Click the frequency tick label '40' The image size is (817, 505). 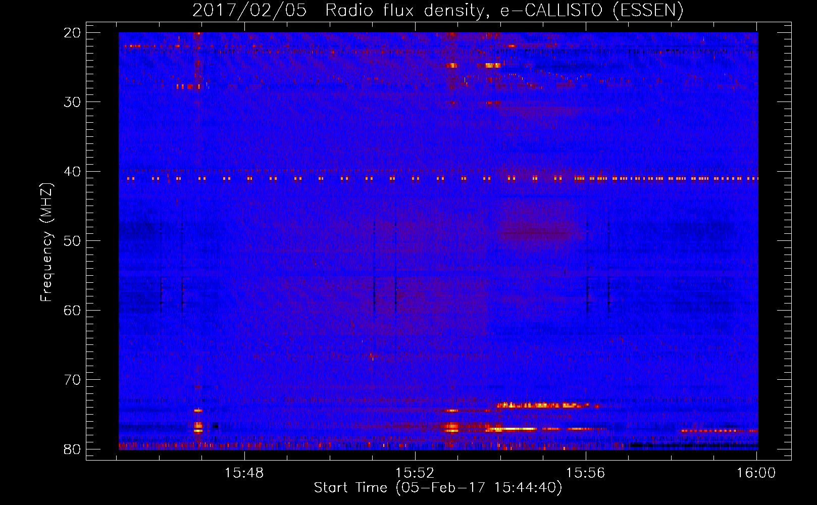[x=73, y=172]
